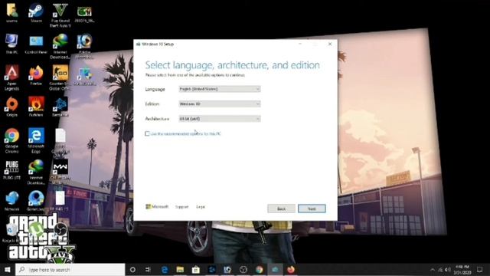The height and width of the screenshot is (276, 490).
Task: Open the Language dropdown in Windows 10 Setup
Action: pyautogui.click(x=220, y=89)
